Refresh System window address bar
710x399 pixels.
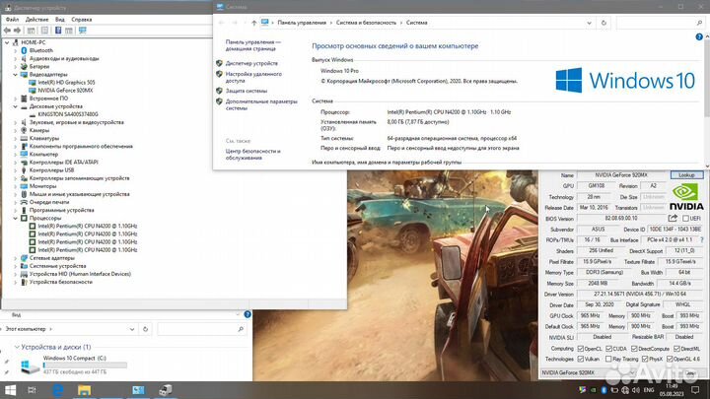click(x=603, y=23)
